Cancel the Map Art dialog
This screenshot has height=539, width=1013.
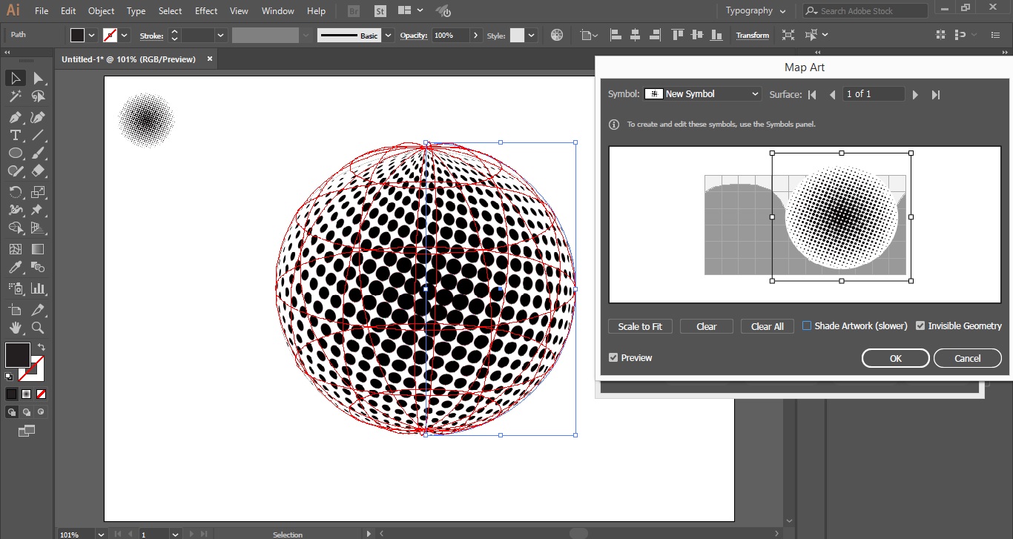968,358
